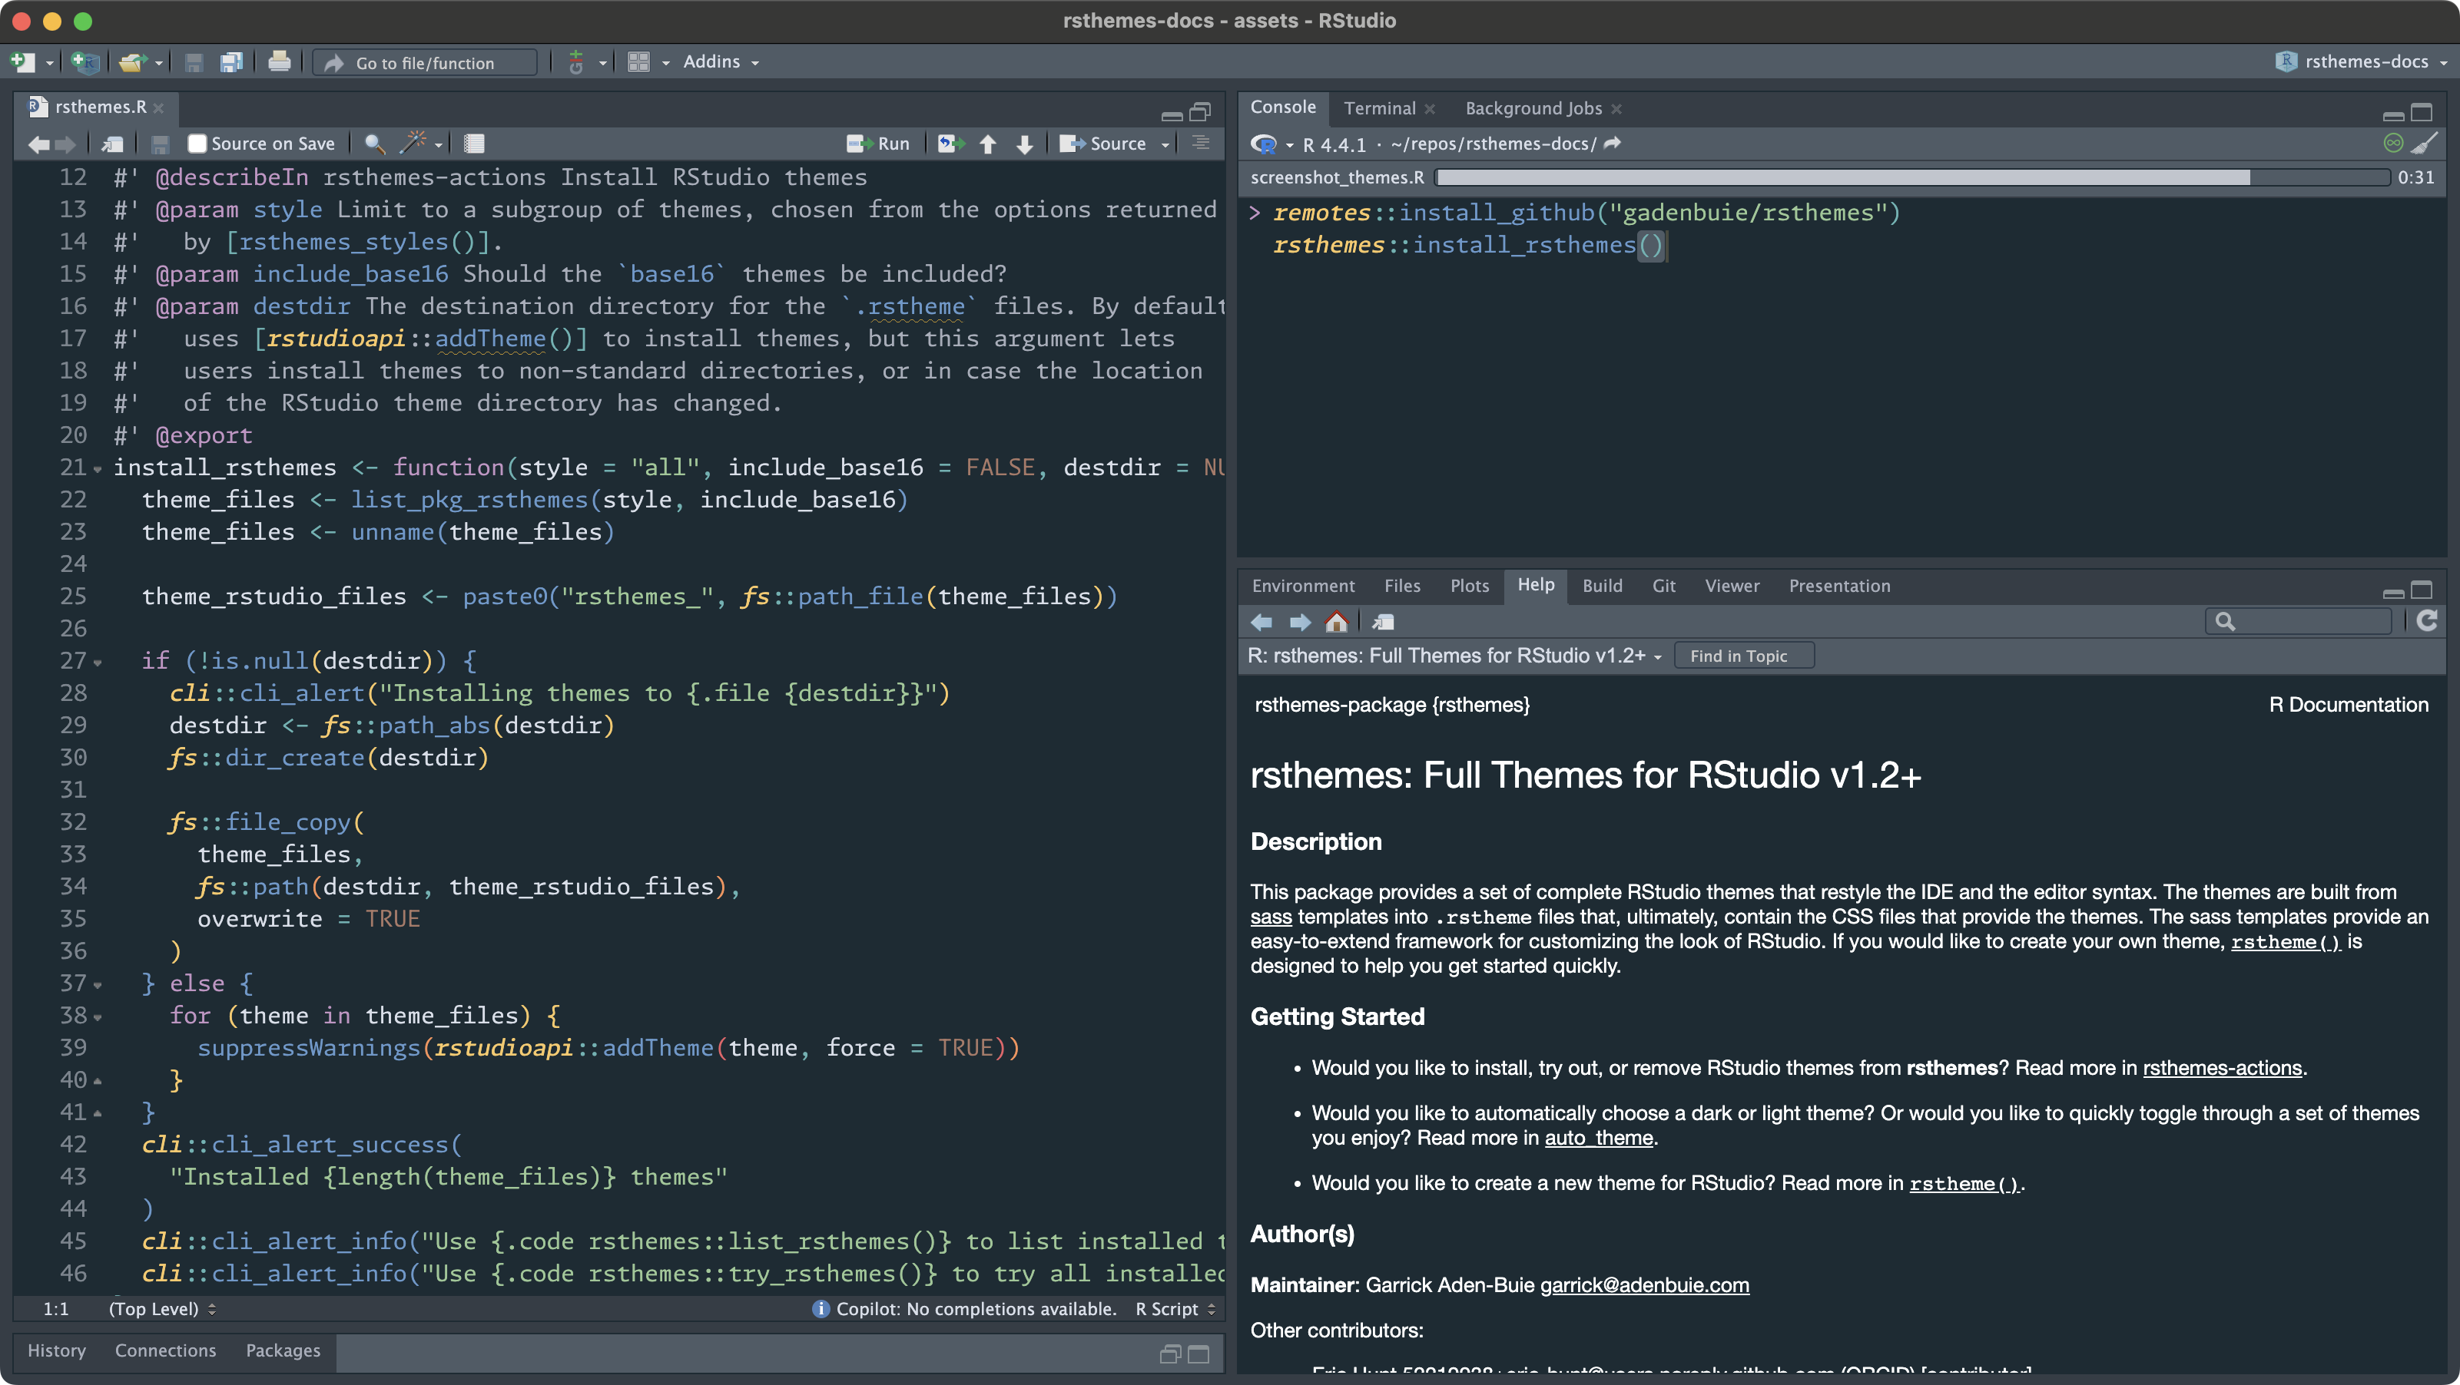The image size is (2460, 1385).
Task: Click the screenshot_themes.R job progress bar
Action: [1910, 177]
